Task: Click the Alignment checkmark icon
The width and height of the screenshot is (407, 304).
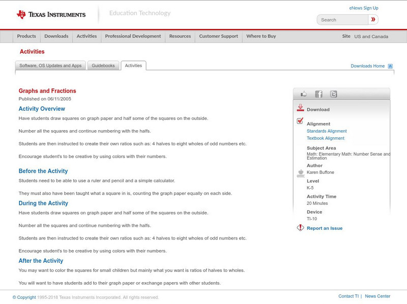Action: click(x=300, y=120)
